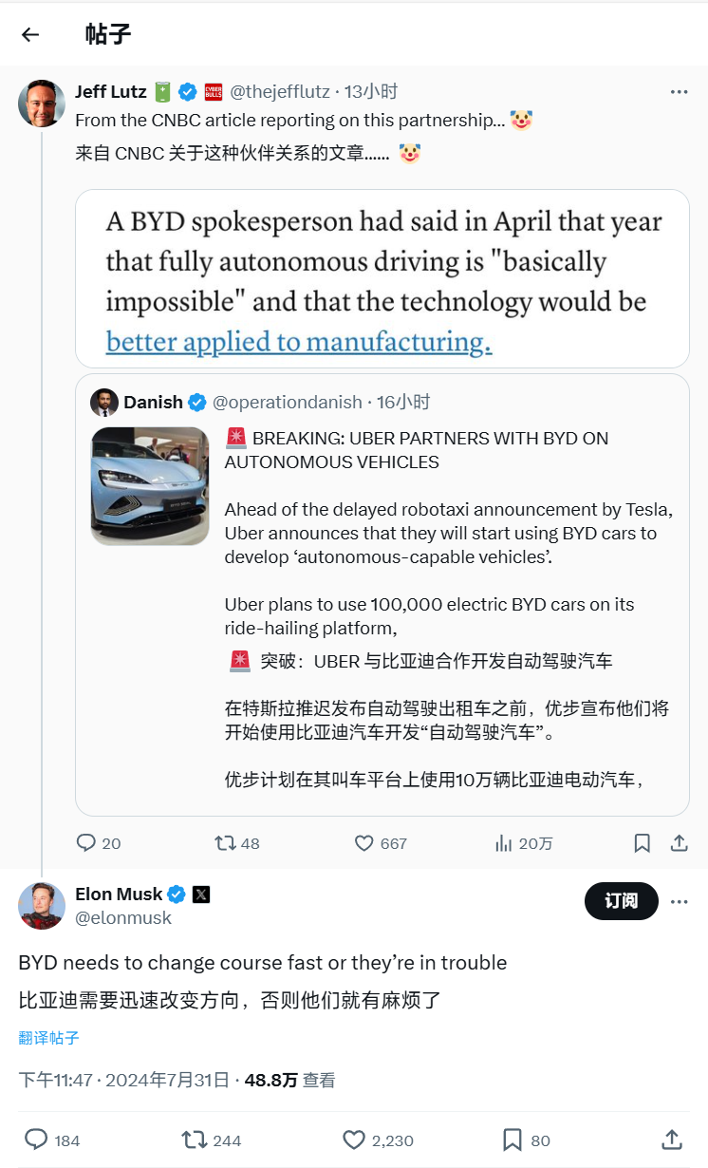Reply to Jeff Lutz's post
This screenshot has height=1168, width=708.
coord(86,843)
